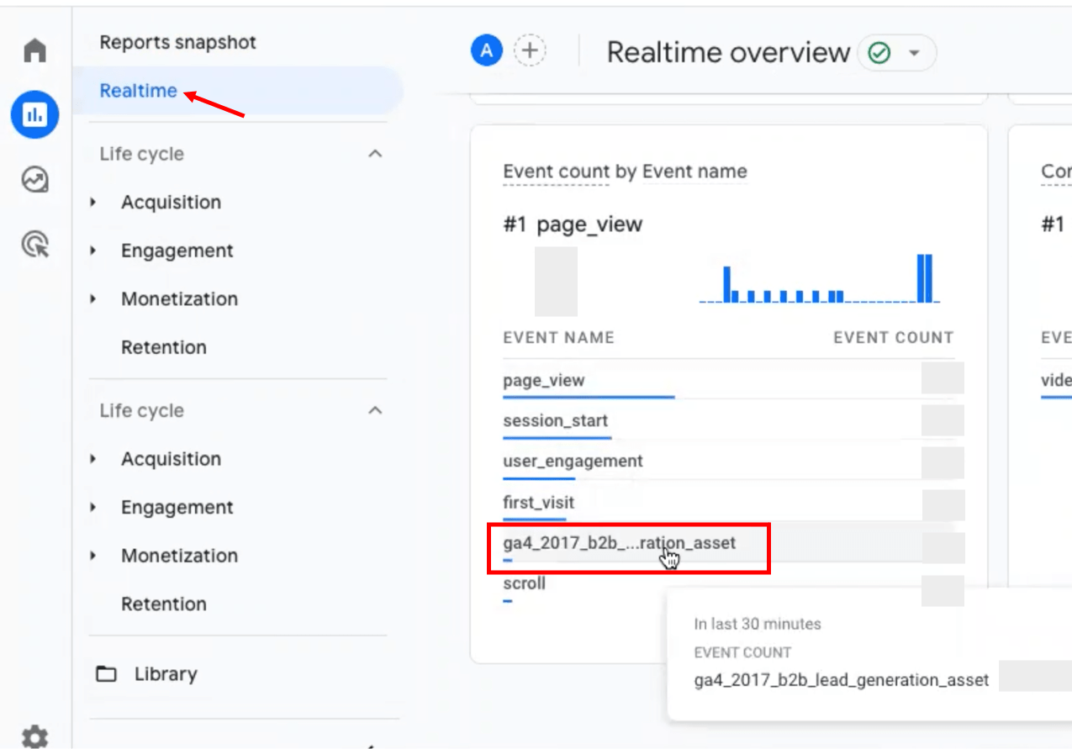Screen dimensions: 1072x749
Task: Click the '#1 page_view' heading
Action: [x=573, y=224]
